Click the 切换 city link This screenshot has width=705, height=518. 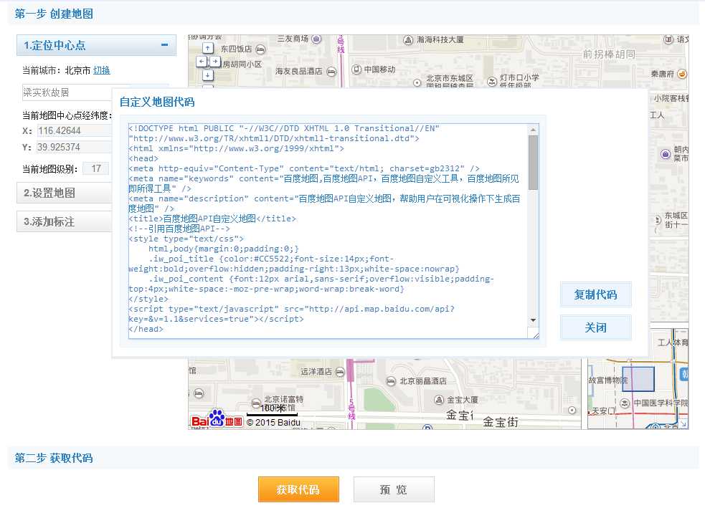pos(102,70)
